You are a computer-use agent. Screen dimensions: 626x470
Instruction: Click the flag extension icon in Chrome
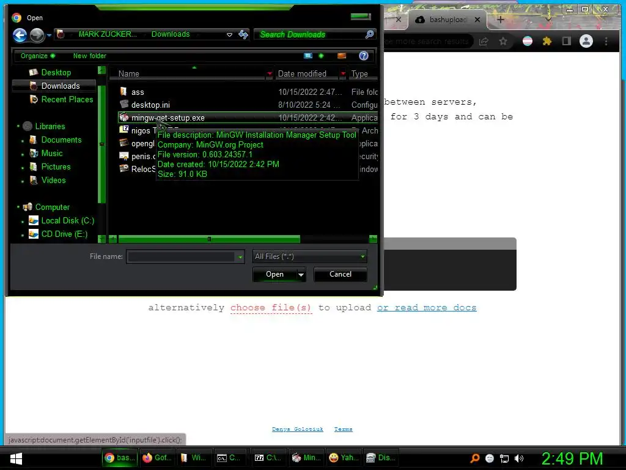(528, 41)
